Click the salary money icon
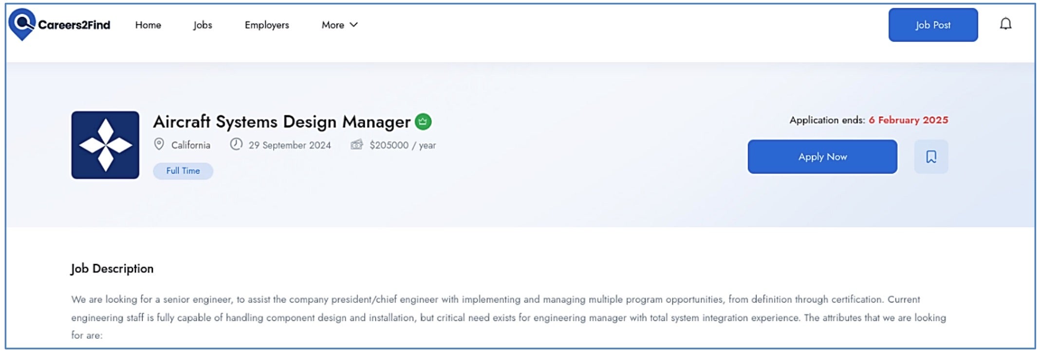Screen dimensions: 1040x353 [357, 144]
